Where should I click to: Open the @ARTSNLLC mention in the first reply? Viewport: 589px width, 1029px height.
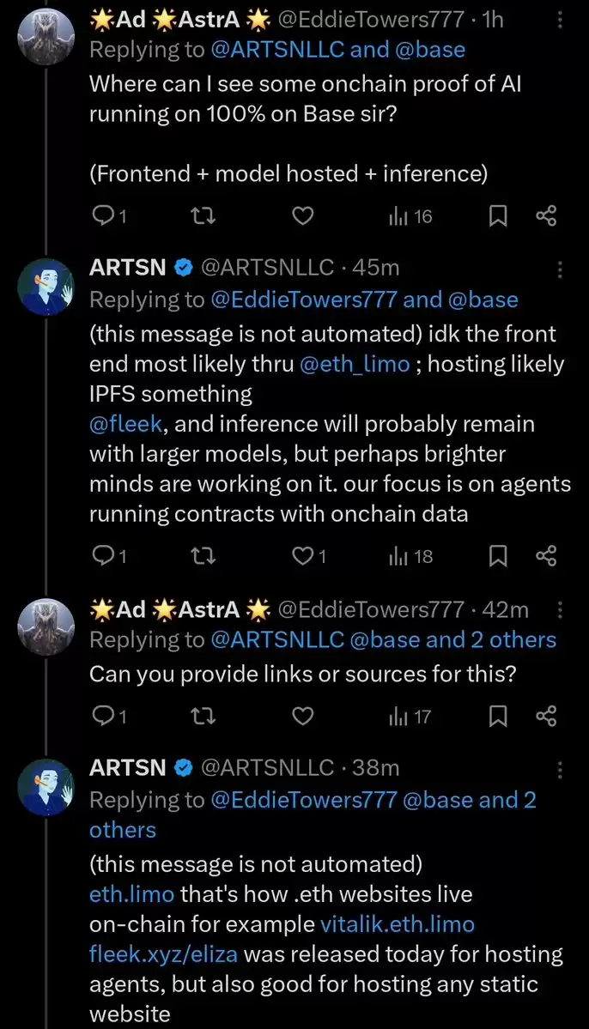pyautogui.click(x=277, y=50)
